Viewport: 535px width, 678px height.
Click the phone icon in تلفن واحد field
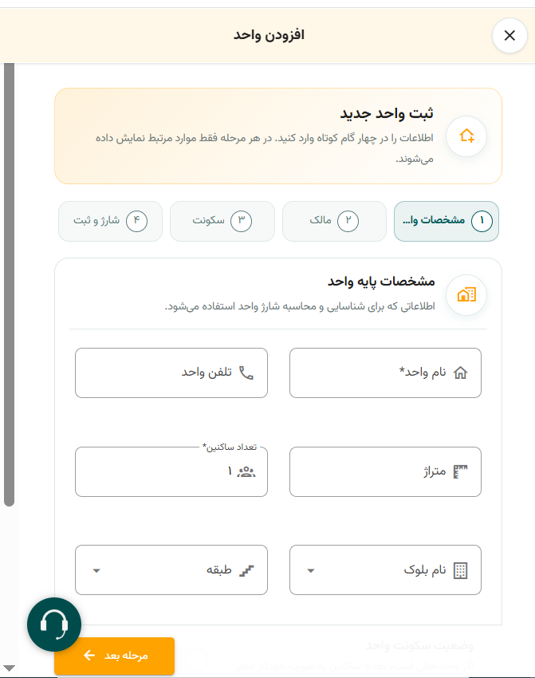pos(246,373)
